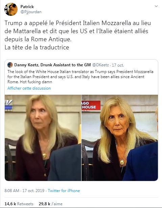The width and height of the screenshot is (162, 208).
Task: Open the tweet options chevron menu
Action: pyautogui.click(x=156, y=6)
